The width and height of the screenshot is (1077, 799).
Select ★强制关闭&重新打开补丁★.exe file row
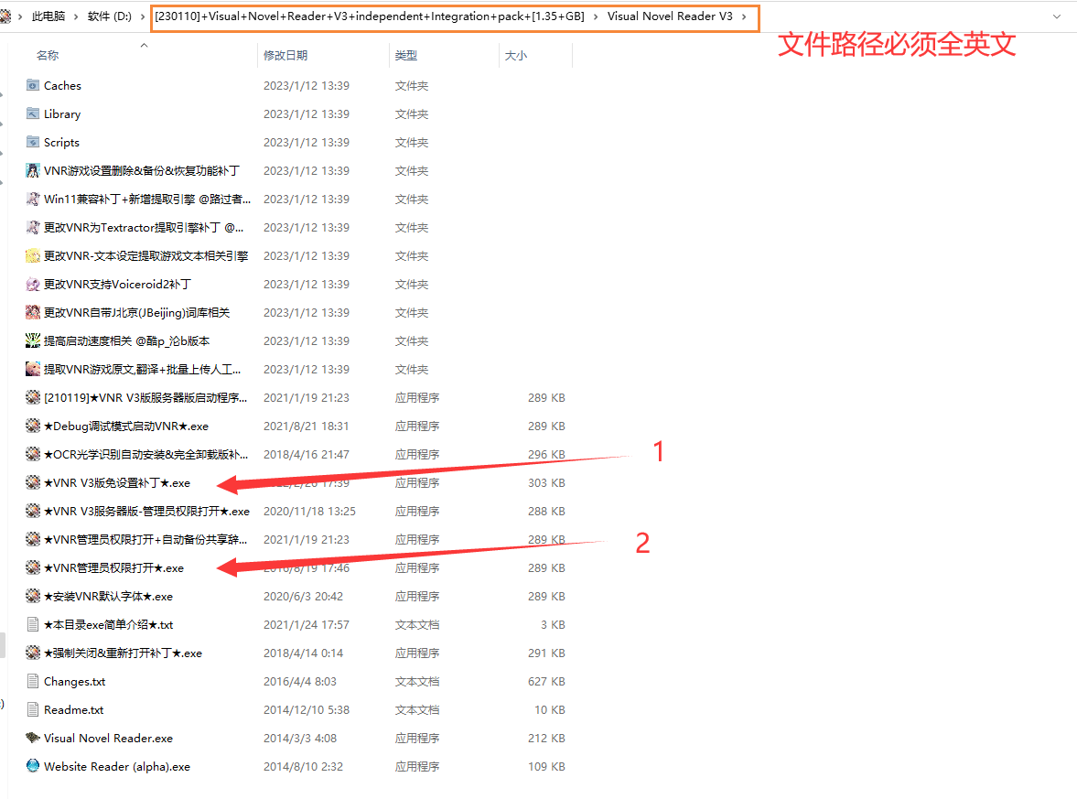[123, 653]
